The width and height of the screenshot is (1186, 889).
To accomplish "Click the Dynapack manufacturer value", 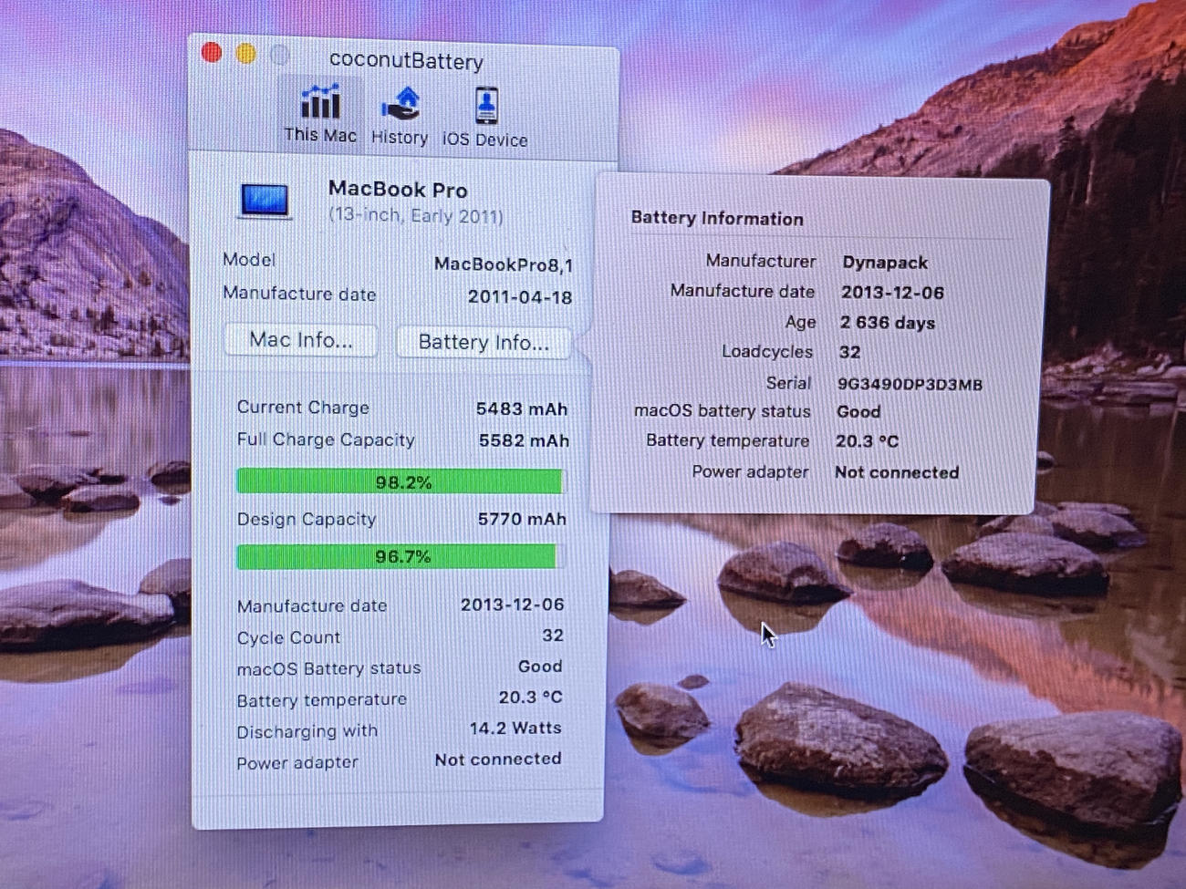I will pos(885,263).
